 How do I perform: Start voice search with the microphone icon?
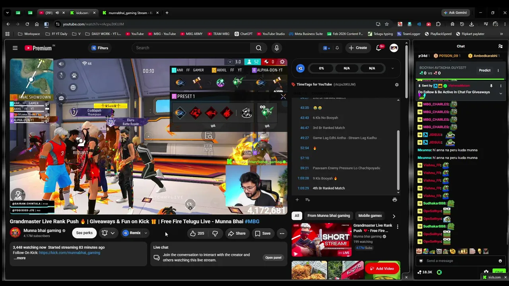277,48
